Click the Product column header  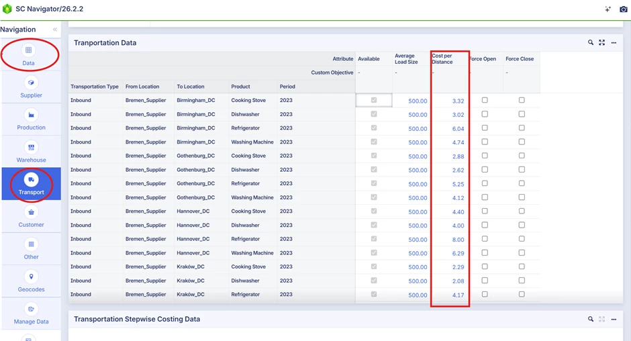tap(240, 87)
